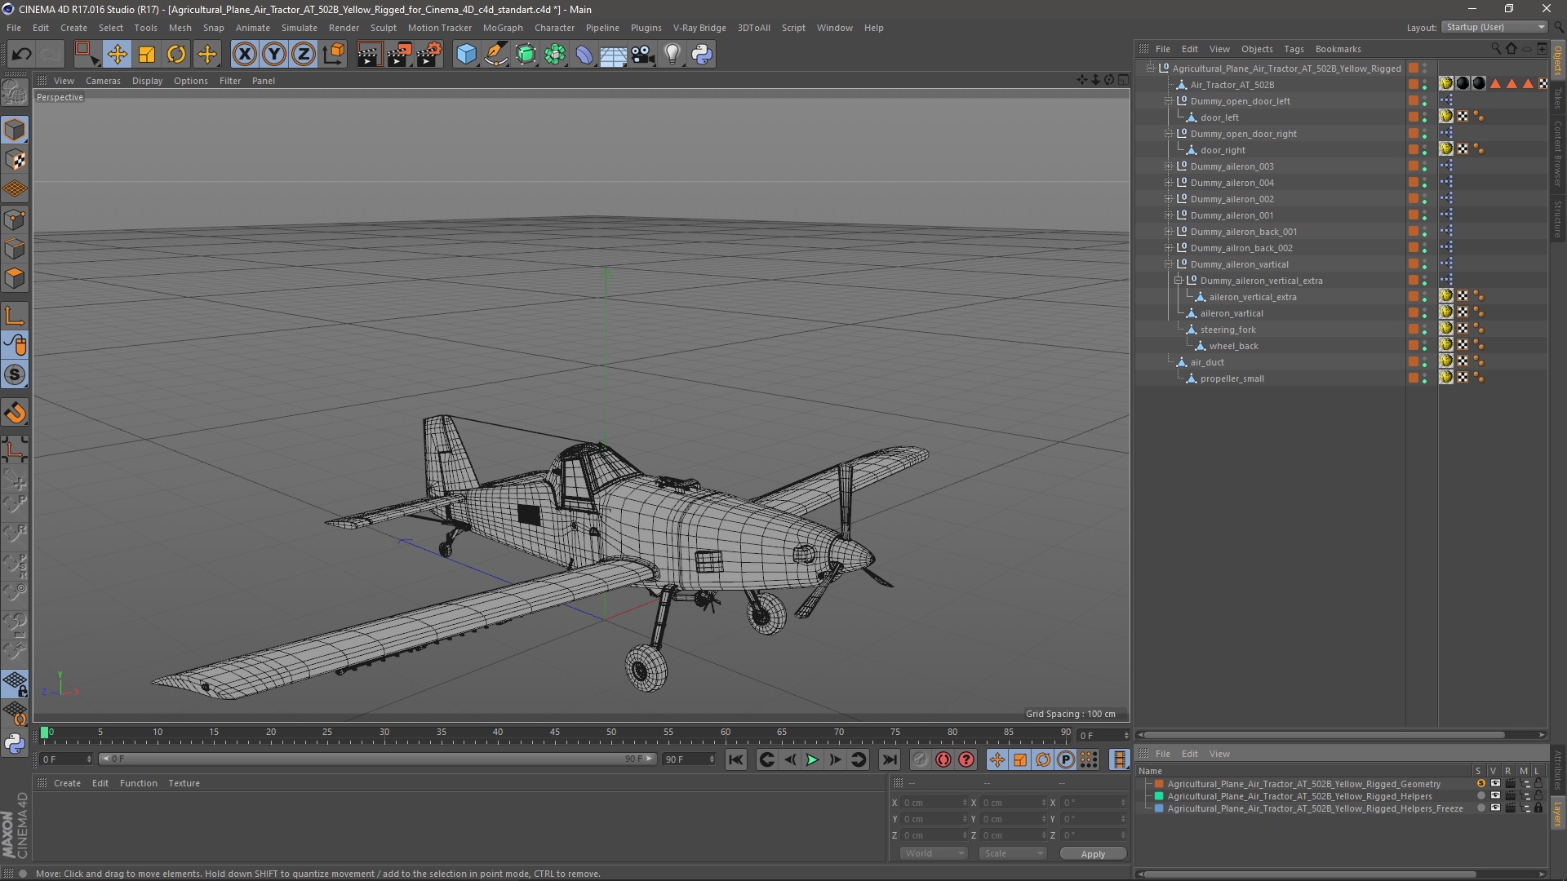Open viewport Cameras menu

[103, 81]
